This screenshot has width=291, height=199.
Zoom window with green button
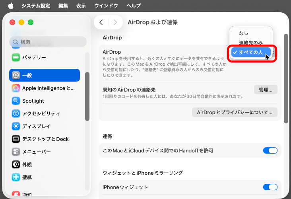tap(31, 22)
